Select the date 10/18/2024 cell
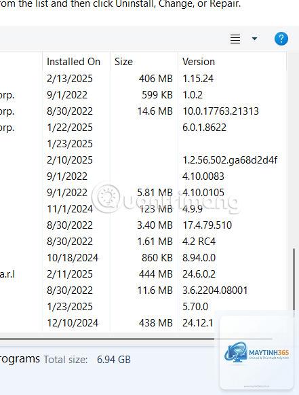Viewport: 299px width, 395px height. pyautogui.click(x=73, y=258)
